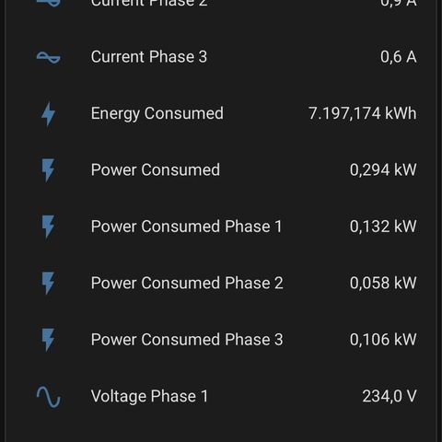Image resolution: width=442 pixels, height=442 pixels.
Task: Click the 7.197,174 kWh value
Action: pyautogui.click(x=363, y=113)
